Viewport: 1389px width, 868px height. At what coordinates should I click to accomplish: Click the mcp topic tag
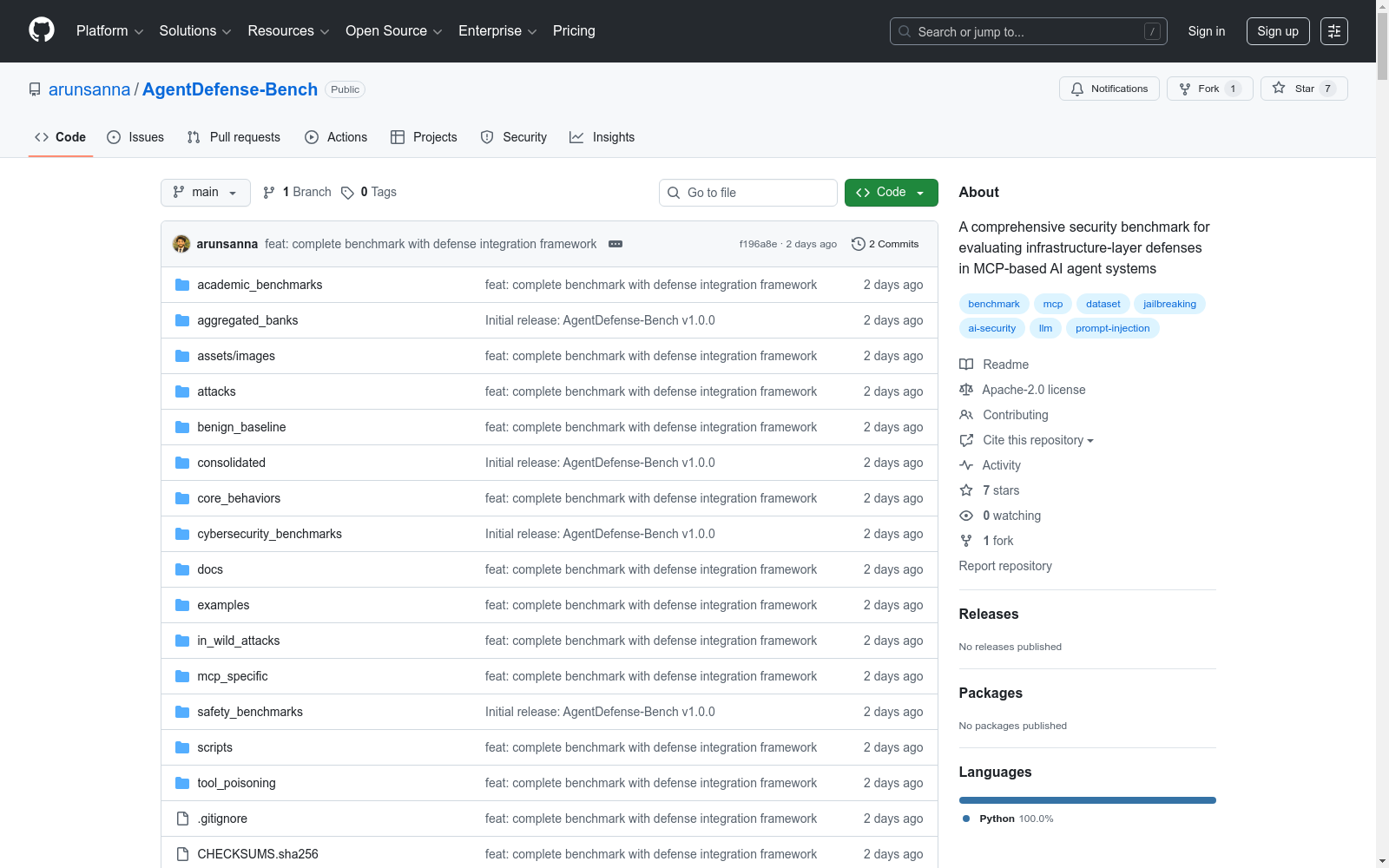[x=1053, y=304]
